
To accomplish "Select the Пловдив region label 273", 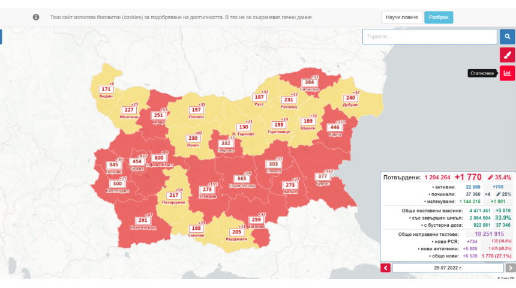I will (x=206, y=190).
